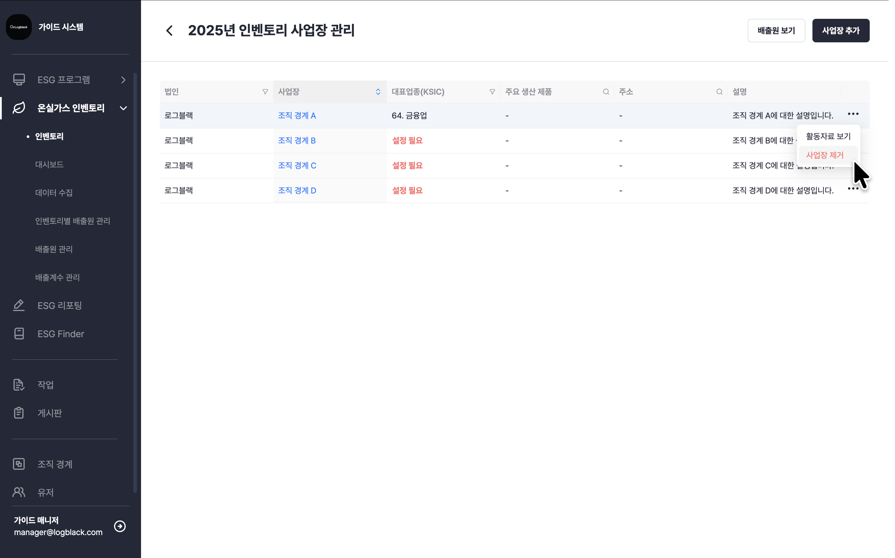Click 설정 필요 in the 조직 경계 C row

407,165
